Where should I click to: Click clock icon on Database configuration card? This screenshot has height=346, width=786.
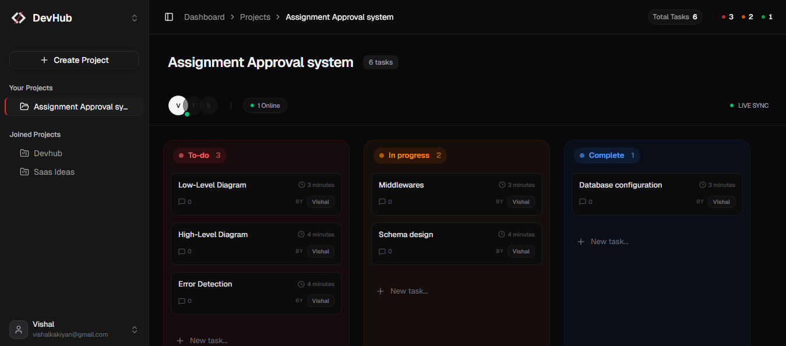point(703,185)
